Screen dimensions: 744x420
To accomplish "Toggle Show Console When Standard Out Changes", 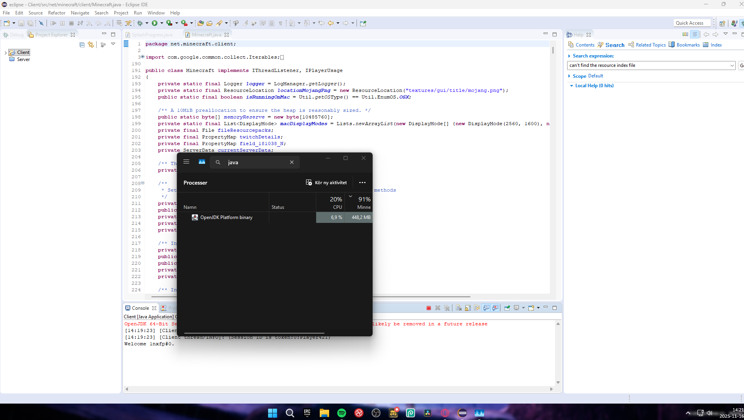I will coord(486,308).
